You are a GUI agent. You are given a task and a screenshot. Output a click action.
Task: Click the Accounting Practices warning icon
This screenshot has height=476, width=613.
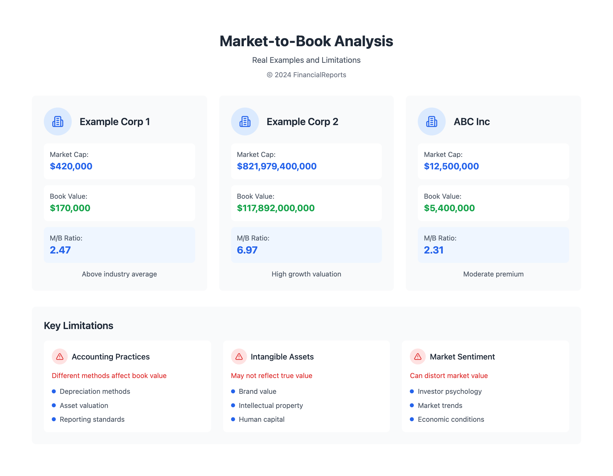coord(60,357)
